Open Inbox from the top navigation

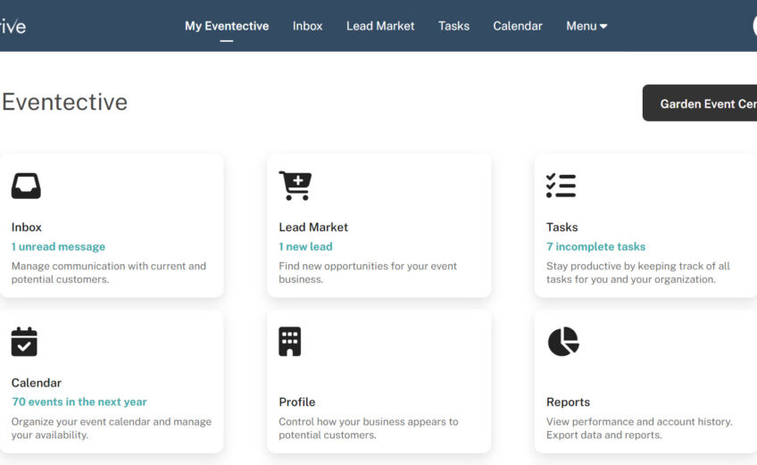pos(307,26)
